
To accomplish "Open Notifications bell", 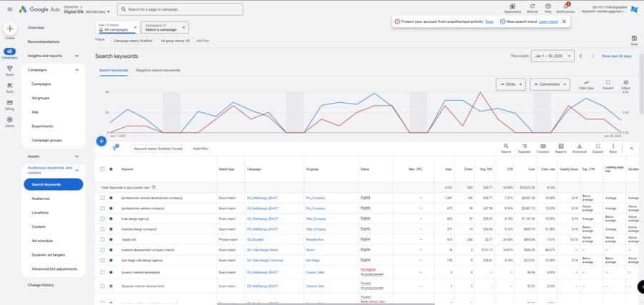I will click(565, 8).
